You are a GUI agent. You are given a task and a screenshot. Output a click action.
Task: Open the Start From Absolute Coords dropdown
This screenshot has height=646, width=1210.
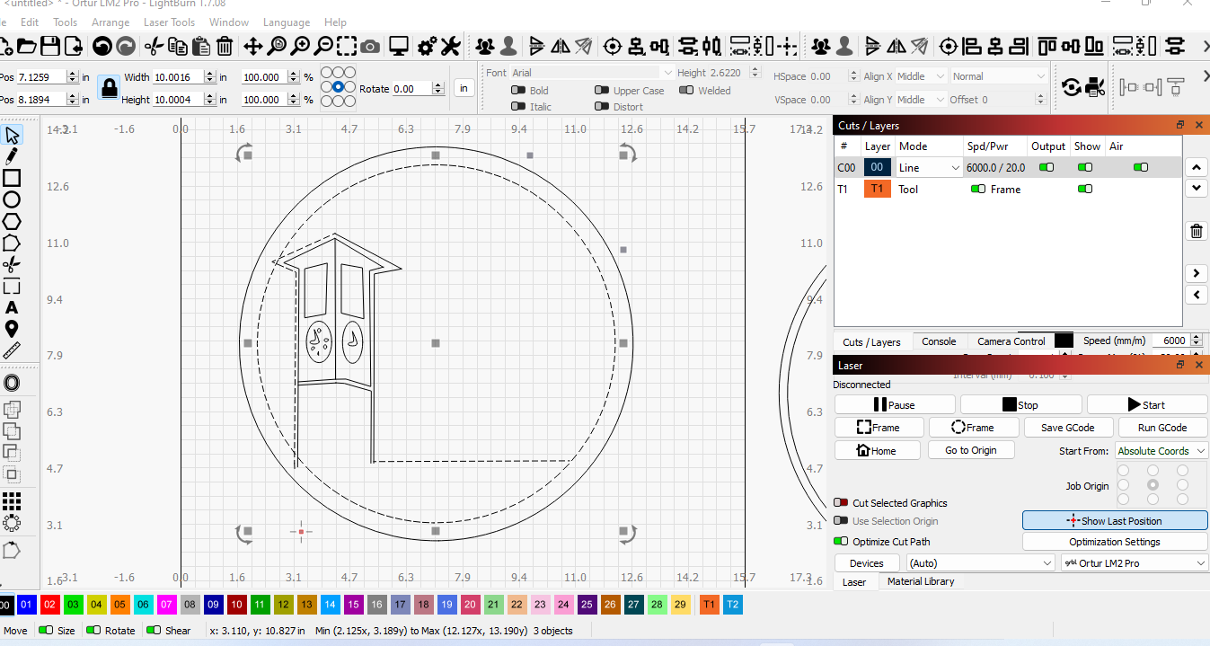1161,451
